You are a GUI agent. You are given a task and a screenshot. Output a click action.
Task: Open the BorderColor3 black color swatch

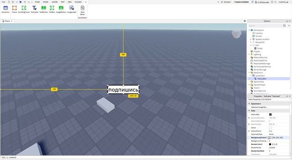[x=270, y=144]
